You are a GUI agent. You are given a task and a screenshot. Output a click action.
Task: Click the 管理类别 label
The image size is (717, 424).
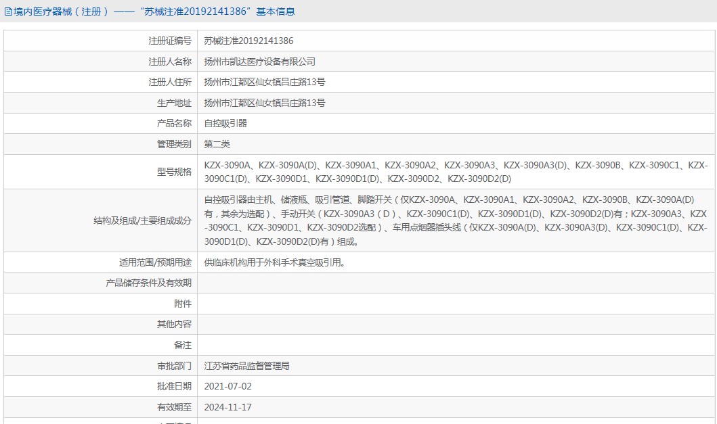(x=174, y=145)
